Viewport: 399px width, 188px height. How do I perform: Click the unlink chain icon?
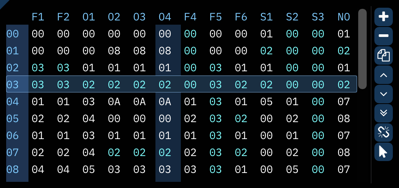click(383, 133)
